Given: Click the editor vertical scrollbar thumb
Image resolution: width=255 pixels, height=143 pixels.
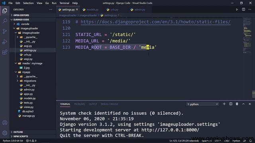Looking at the screenshot, I should (x=253, y=94).
